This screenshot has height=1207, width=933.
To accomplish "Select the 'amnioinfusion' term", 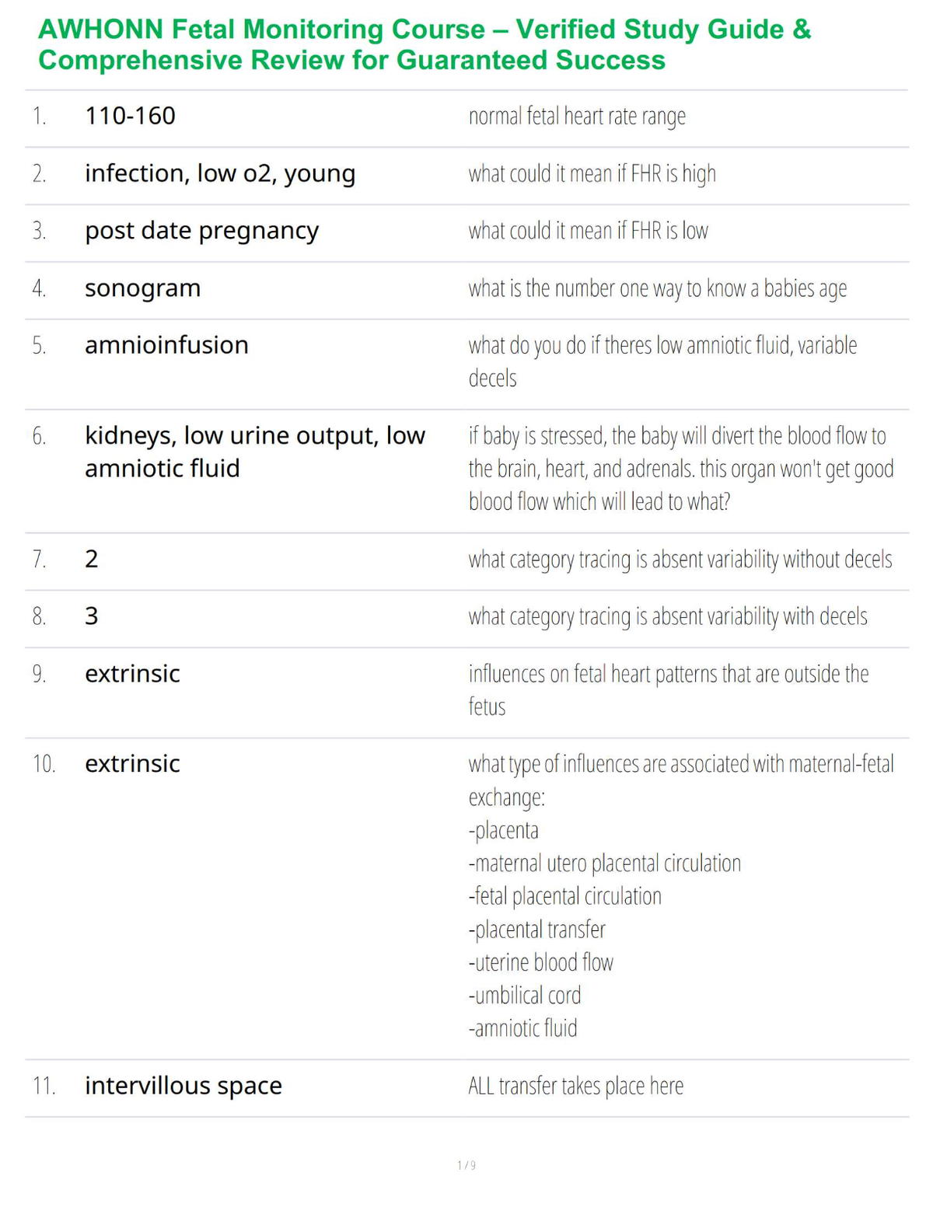I will point(166,345).
